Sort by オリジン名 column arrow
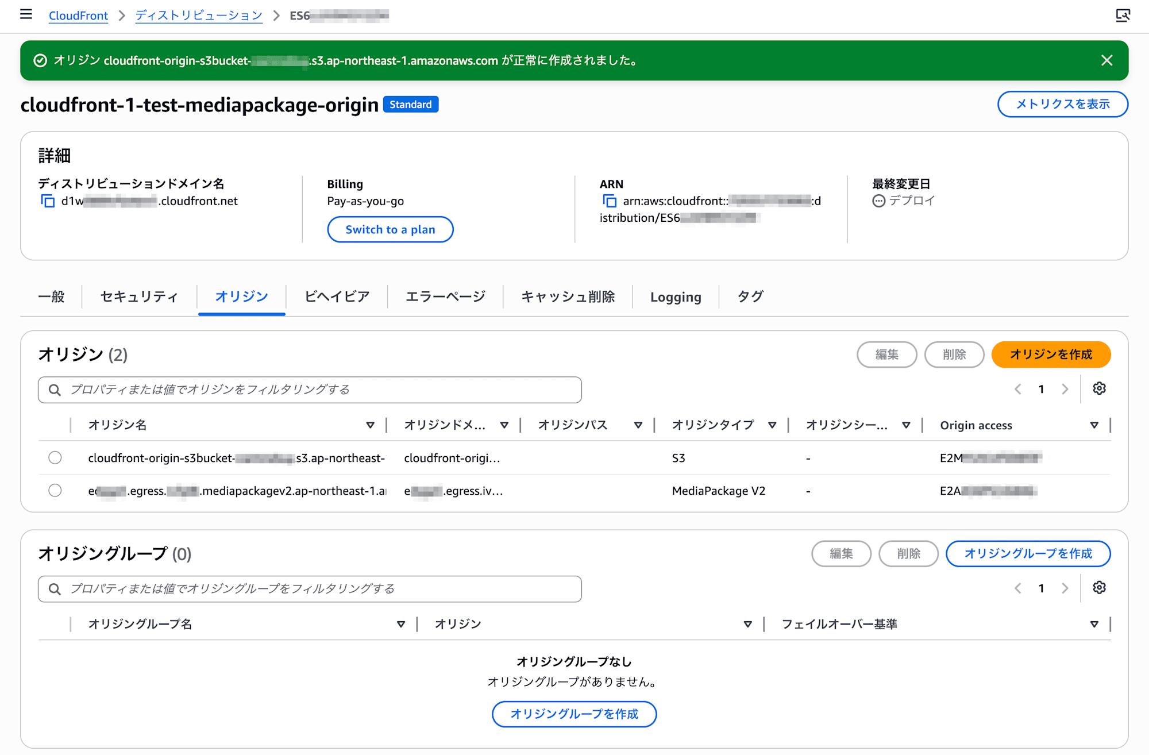 pos(370,425)
